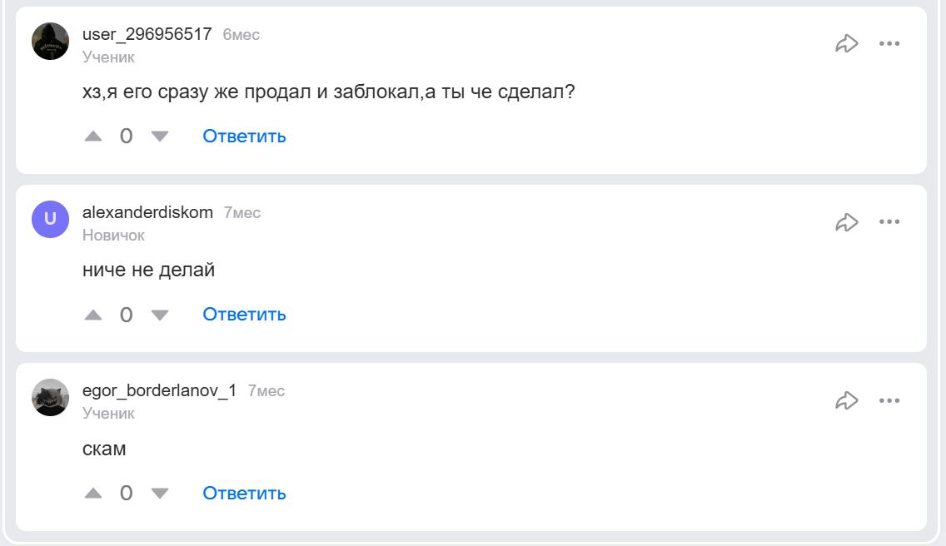946x546 pixels.
Task: Click Ответить under the "скам" comment
Action: [244, 494]
